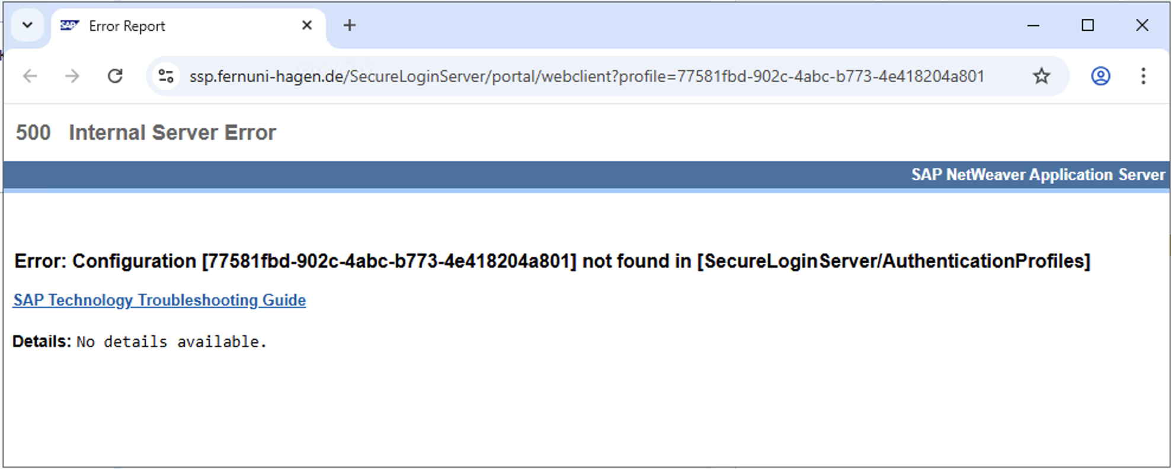
Task: Minimize the browser window
Action: click(x=1034, y=25)
